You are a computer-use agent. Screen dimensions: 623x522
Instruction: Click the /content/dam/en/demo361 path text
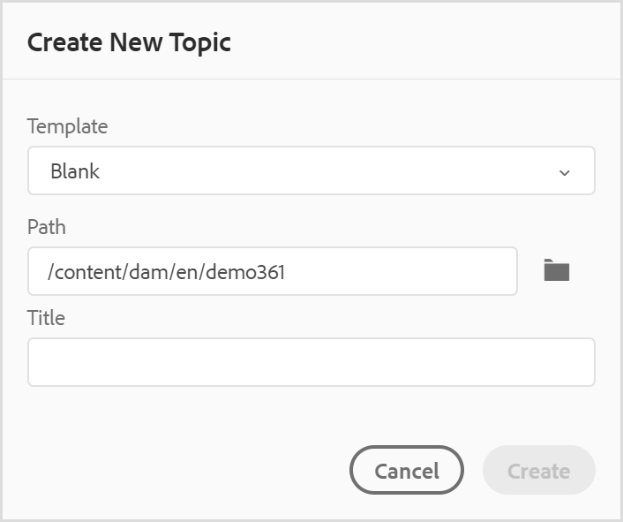(166, 272)
